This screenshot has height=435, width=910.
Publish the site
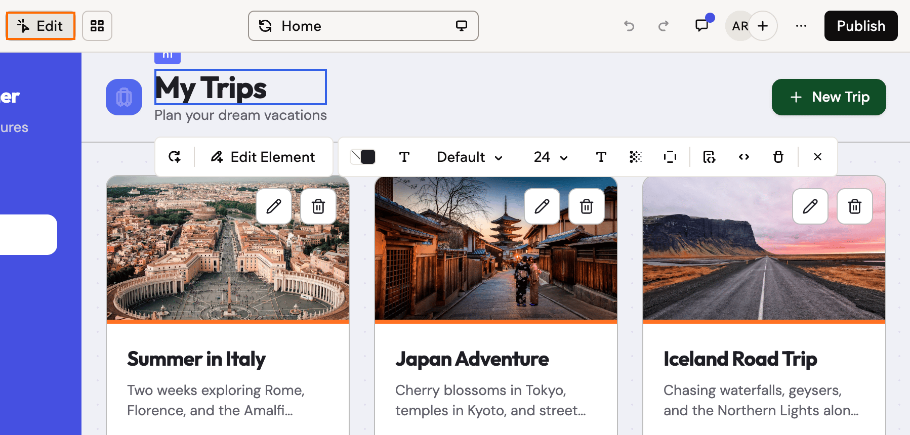(x=861, y=26)
